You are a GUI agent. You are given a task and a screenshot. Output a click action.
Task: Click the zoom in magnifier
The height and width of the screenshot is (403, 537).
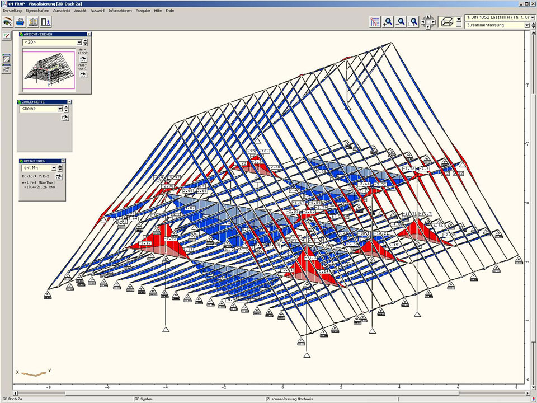click(388, 22)
